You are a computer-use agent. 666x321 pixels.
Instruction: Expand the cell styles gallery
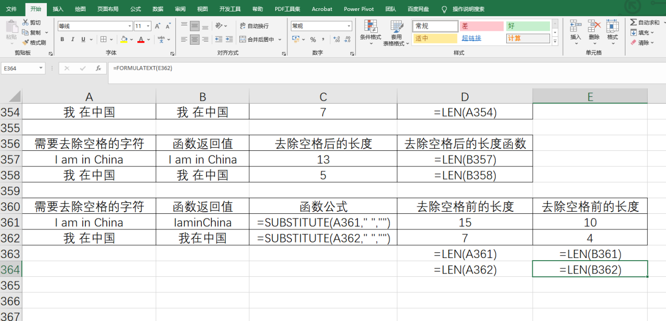tap(555, 42)
